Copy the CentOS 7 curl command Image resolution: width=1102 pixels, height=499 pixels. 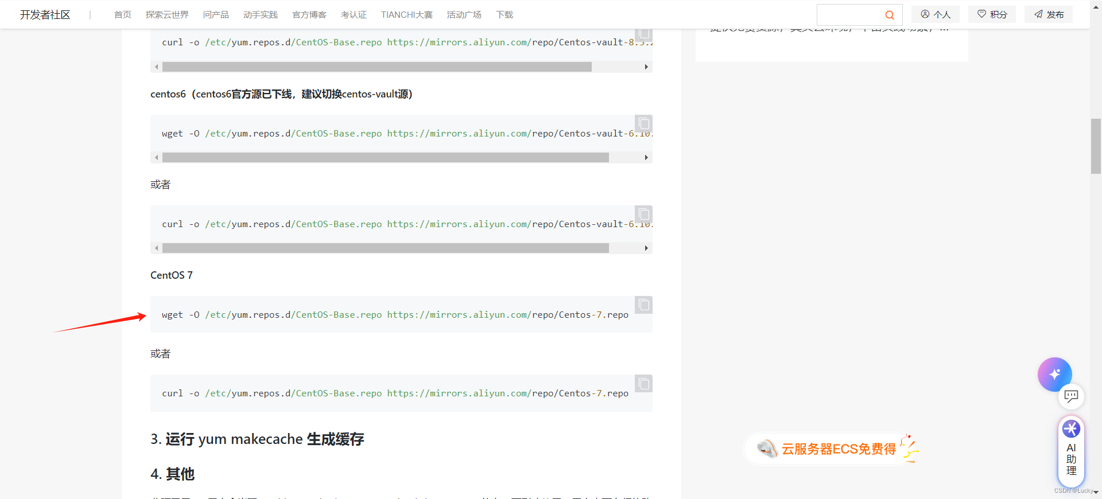pyautogui.click(x=643, y=384)
